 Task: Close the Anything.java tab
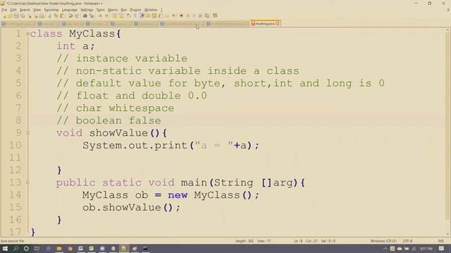[x=278, y=24]
